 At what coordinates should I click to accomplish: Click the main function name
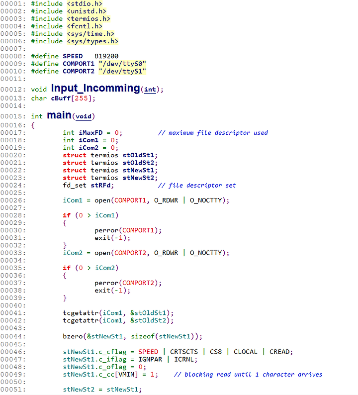pos(59,115)
